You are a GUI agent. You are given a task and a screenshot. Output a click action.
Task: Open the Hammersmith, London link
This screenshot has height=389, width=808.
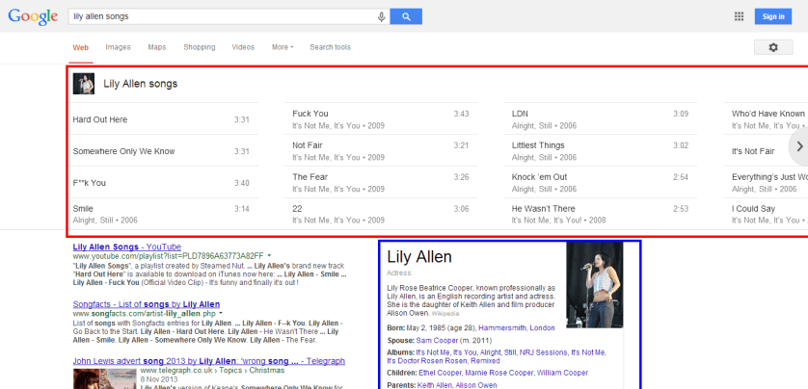point(517,327)
